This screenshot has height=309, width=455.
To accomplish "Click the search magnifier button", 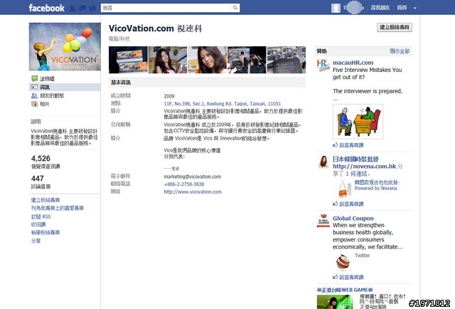I will point(235,8).
